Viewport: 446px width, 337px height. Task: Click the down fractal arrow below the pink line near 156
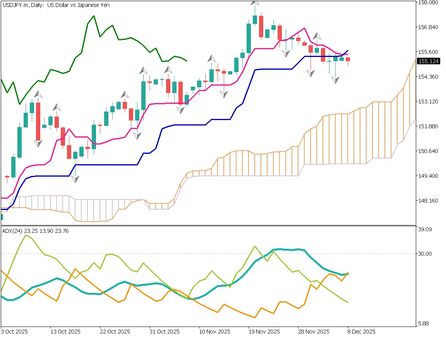(x=286, y=53)
